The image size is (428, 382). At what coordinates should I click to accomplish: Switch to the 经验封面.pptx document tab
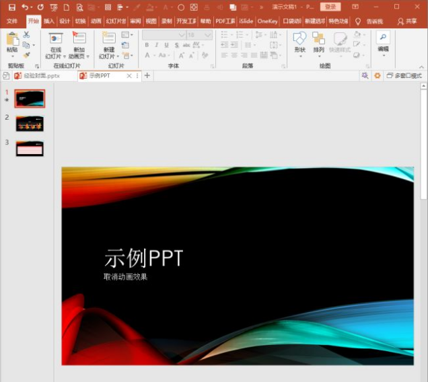coord(42,76)
